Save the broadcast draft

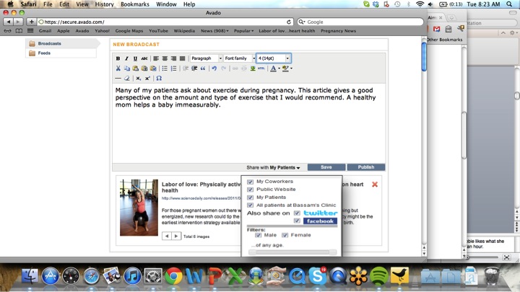coord(326,167)
